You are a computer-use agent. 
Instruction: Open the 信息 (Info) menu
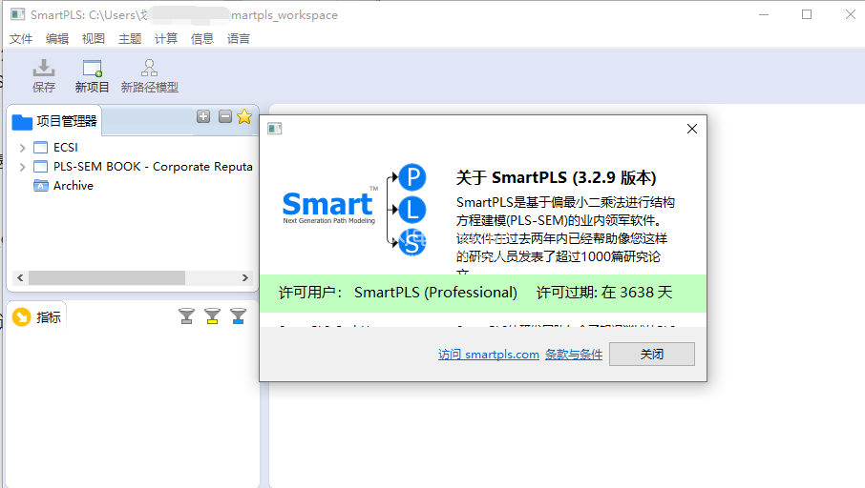click(x=202, y=38)
